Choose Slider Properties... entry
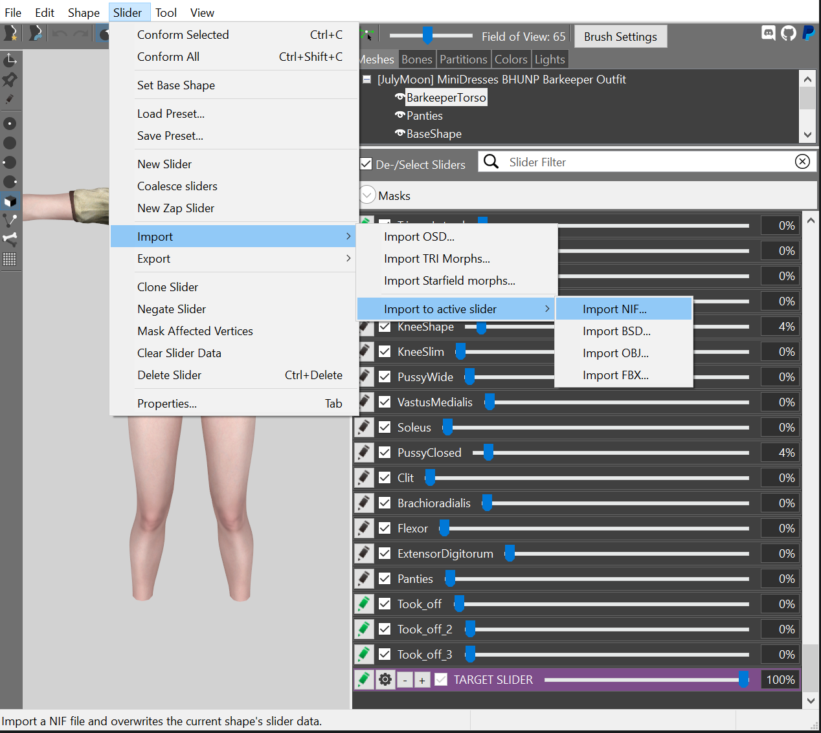 pos(234,403)
